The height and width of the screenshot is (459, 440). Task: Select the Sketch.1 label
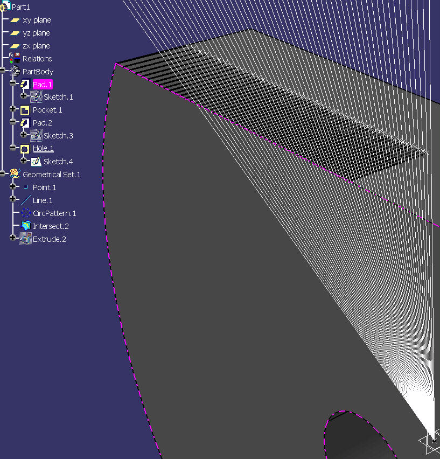coord(58,97)
